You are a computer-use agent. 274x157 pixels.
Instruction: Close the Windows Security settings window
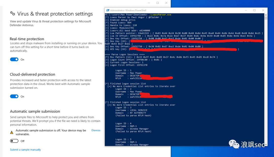pyautogui.click(x=166, y=3)
